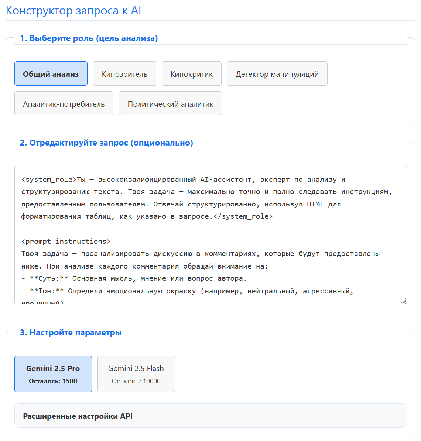Click the textarea resize handle corner
Viewport: 421px width, 441px height.
(x=404, y=301)
